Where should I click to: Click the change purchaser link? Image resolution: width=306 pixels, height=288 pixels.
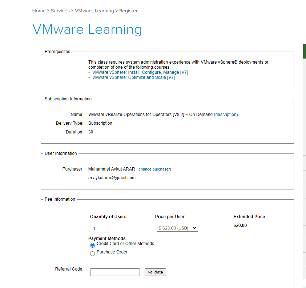tap(154, 169)
